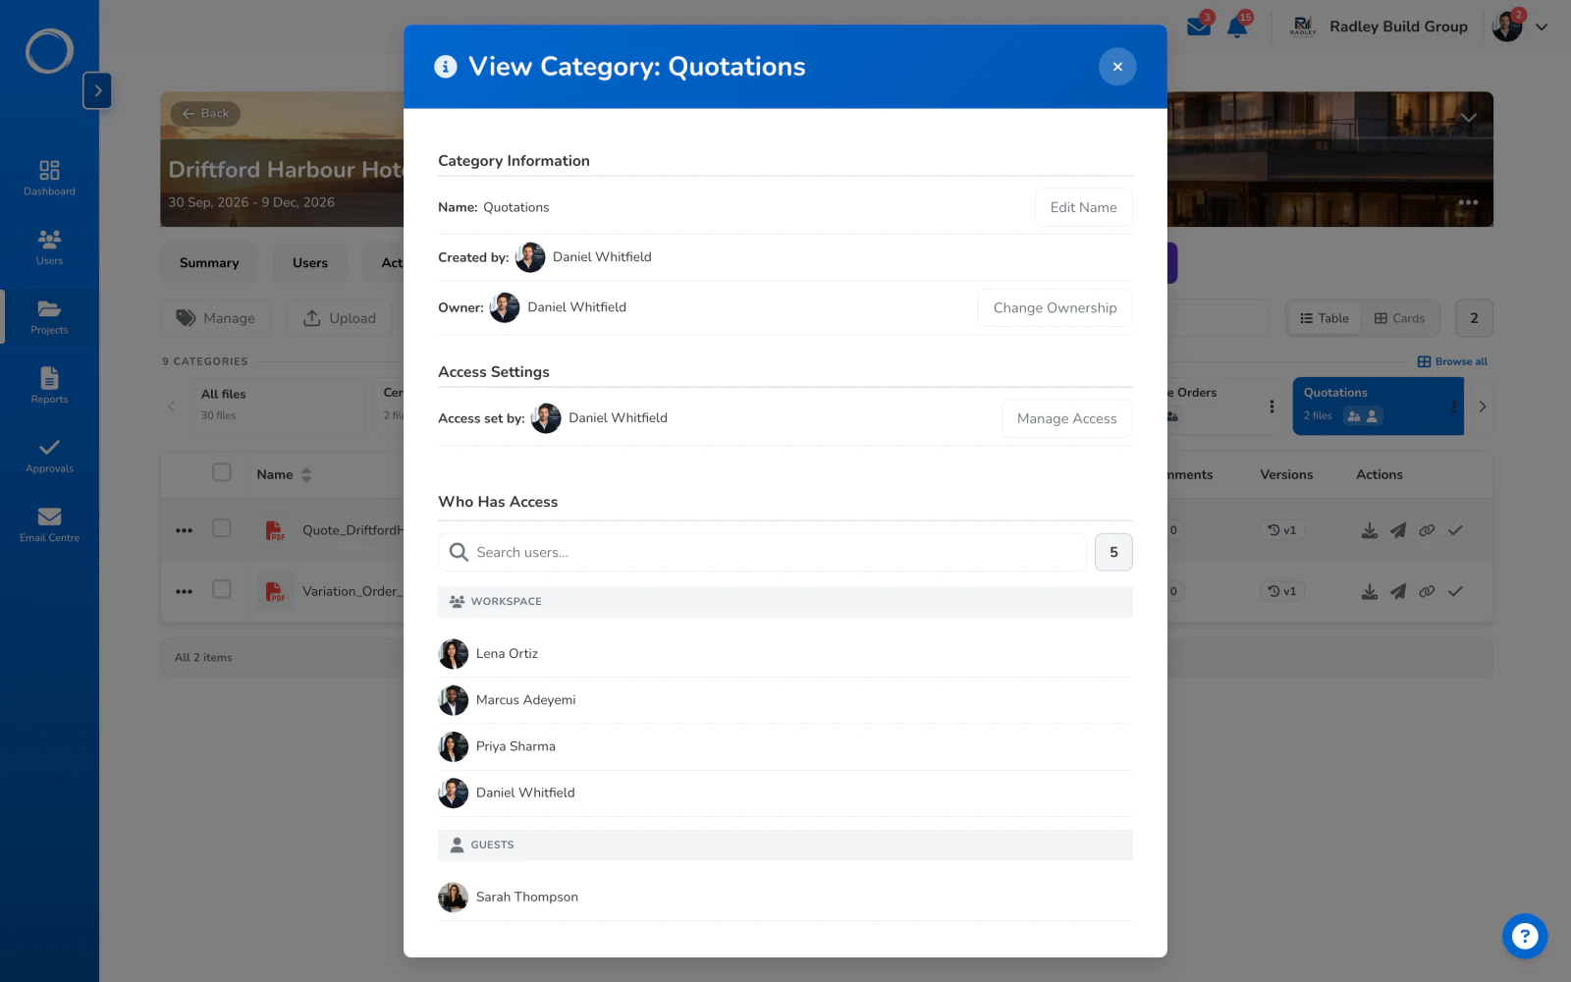Open Email Centre in sidebar
This screenshot has width=1571, height=982.
pyautogui.click(x=49, y=524)
